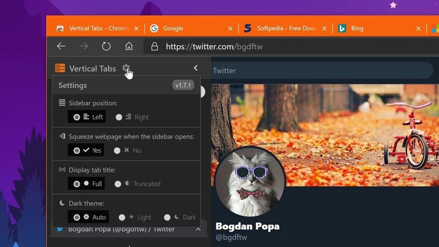
Task: Choose No for squeeze webpage
Action: (127, 150)
